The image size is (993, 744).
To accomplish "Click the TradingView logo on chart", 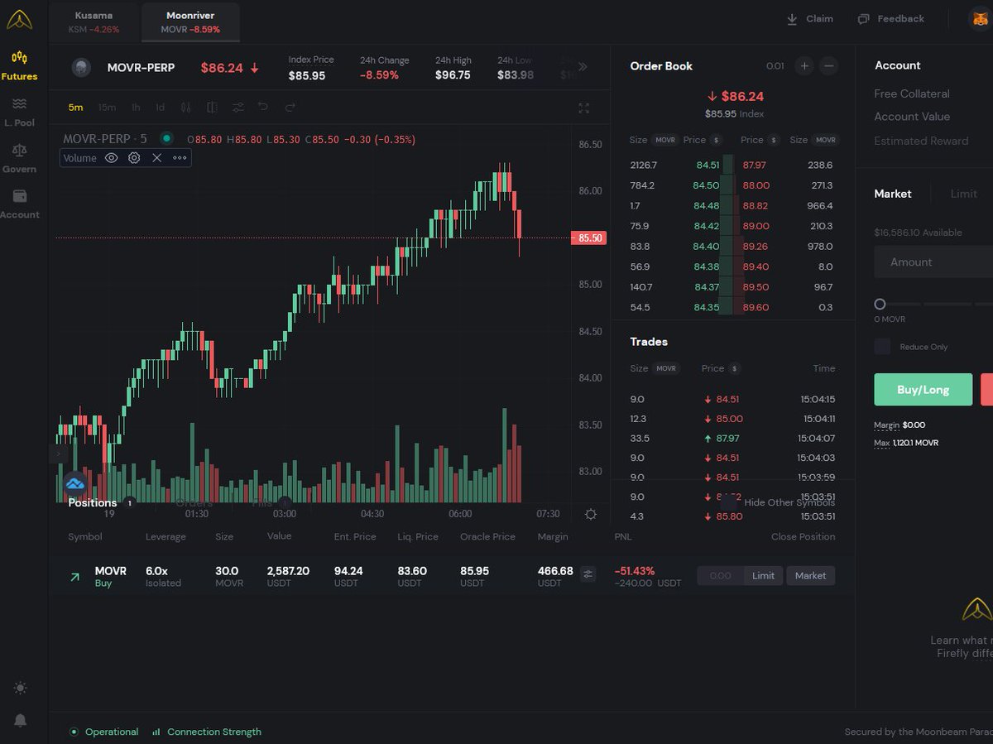I will coord(75,483).
